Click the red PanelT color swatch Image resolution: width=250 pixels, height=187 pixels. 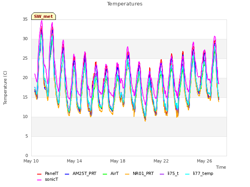[x=39, y=174]
